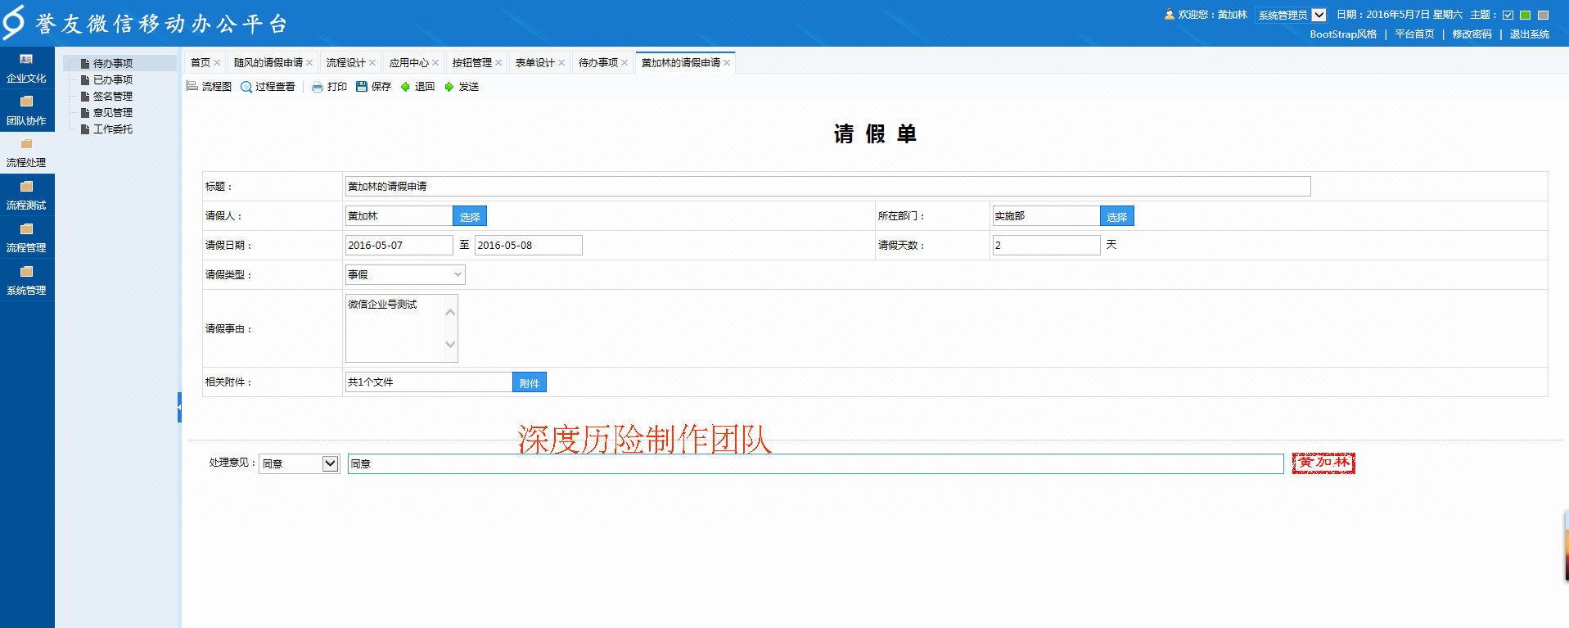This screenshot has width=1569, height=628.
Task: Click the platform logo in the header
Action: point(13,22)
